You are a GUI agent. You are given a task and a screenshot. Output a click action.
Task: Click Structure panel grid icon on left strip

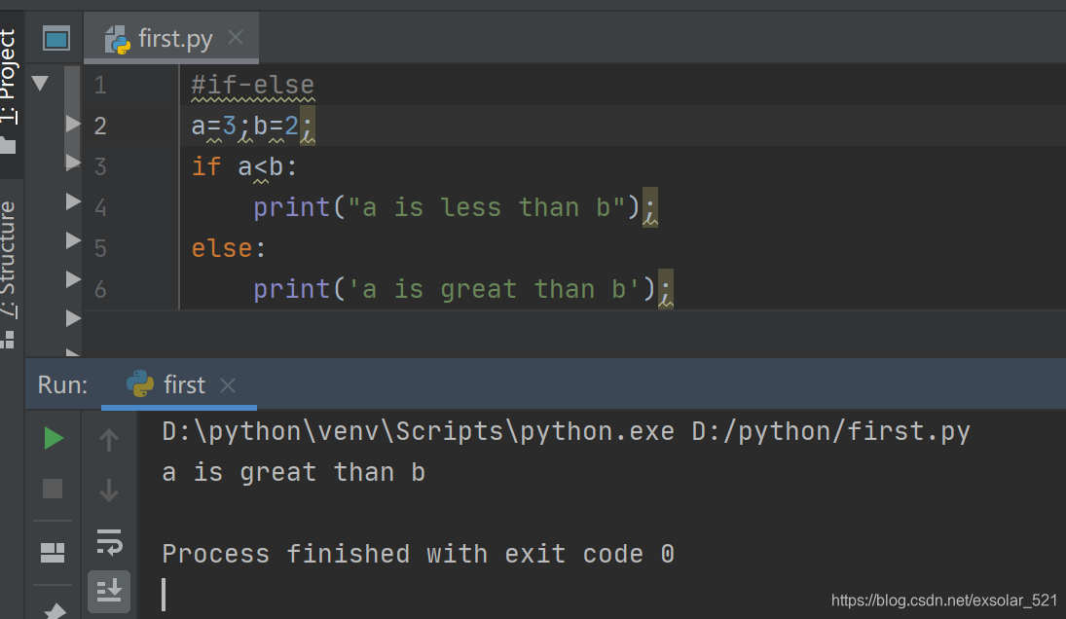pos(8,339)
